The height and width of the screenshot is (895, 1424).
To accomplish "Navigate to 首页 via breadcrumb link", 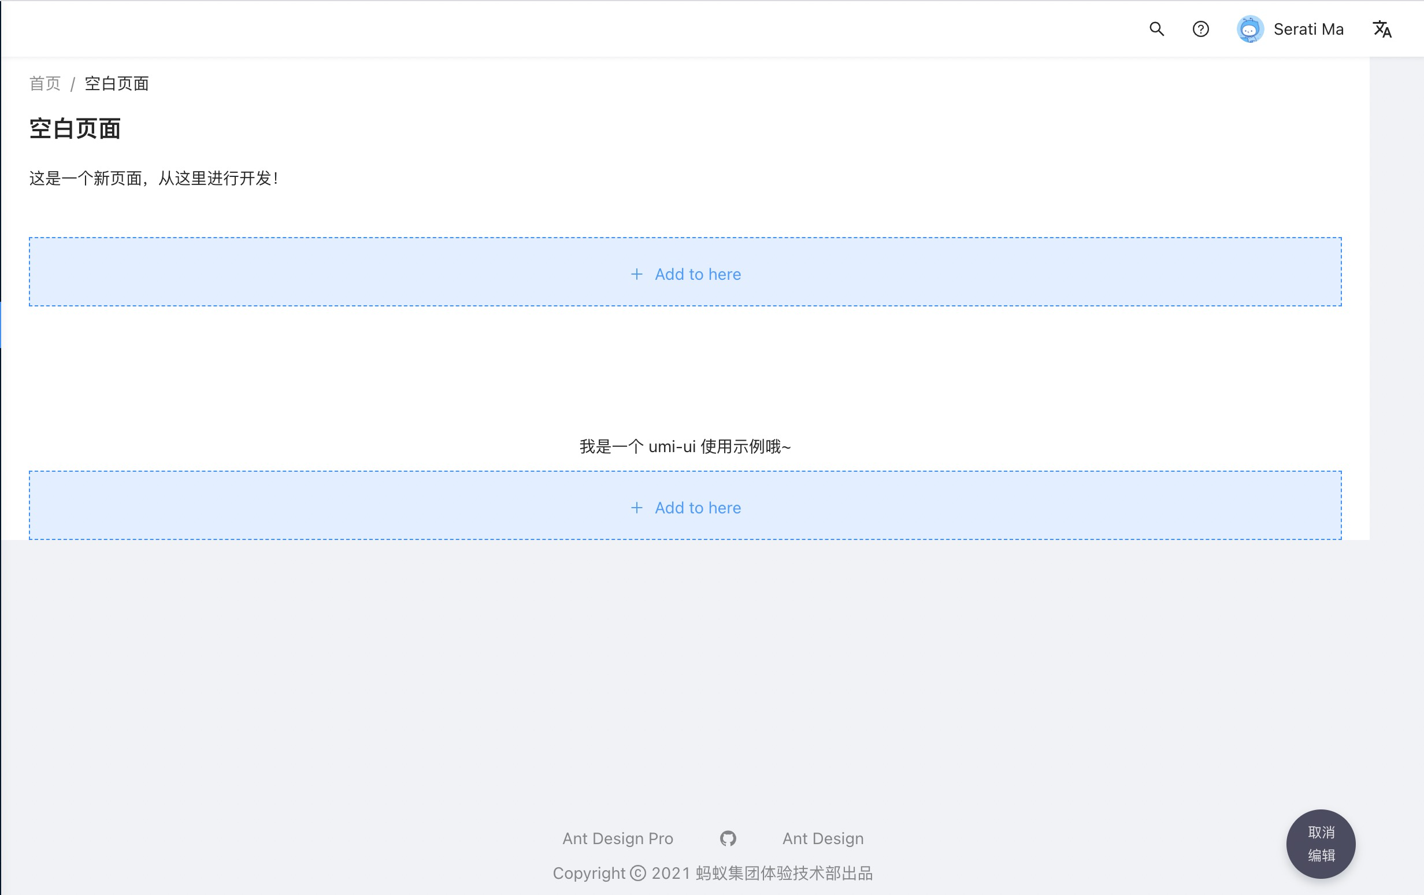I will (x=45, y=83).
